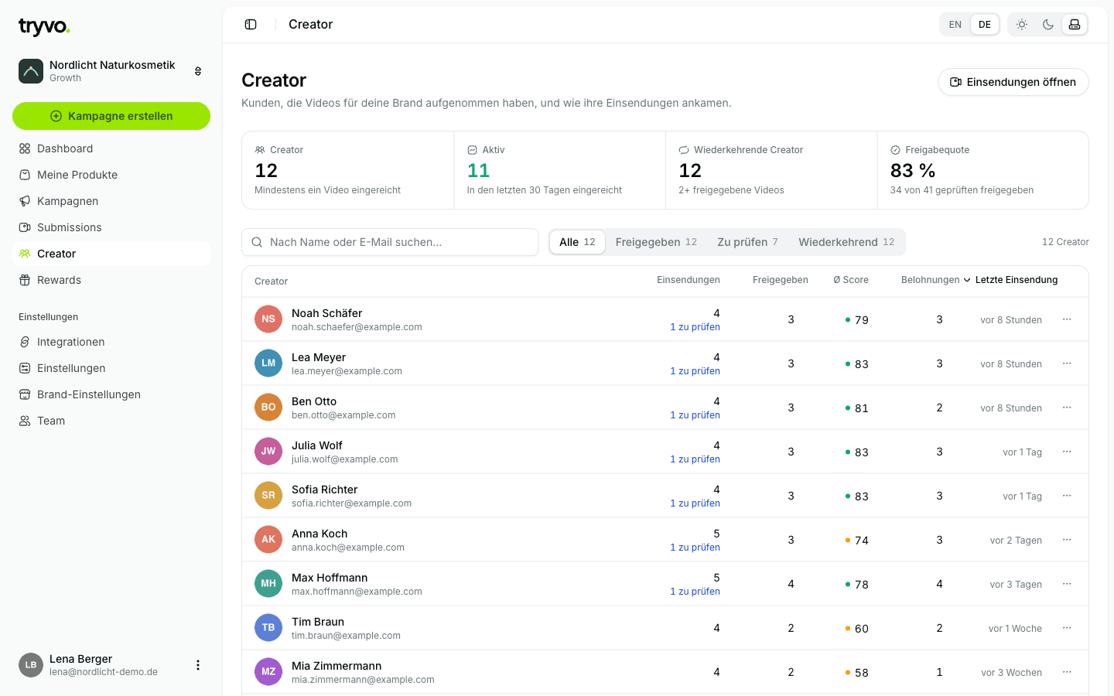The image size is (1114, 696).
Task: Open row actions for Tim Braun
Action: tap(1067, 628)
